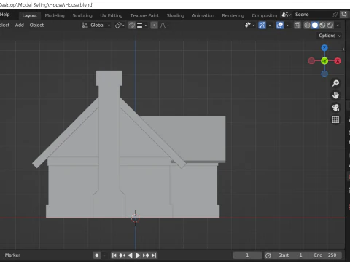
Task: Open the proportional editing falloff menu
Action: [x=165, y=25]
